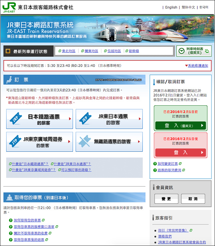Open 什麼是"JR東日本通票"? help link

[72, 164]
